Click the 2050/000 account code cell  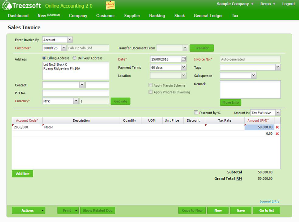point(27,127)
